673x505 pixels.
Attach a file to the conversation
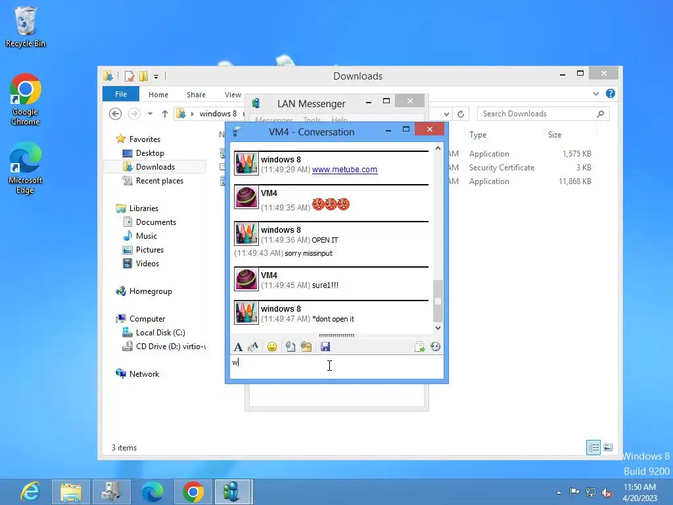click(290, 347)
